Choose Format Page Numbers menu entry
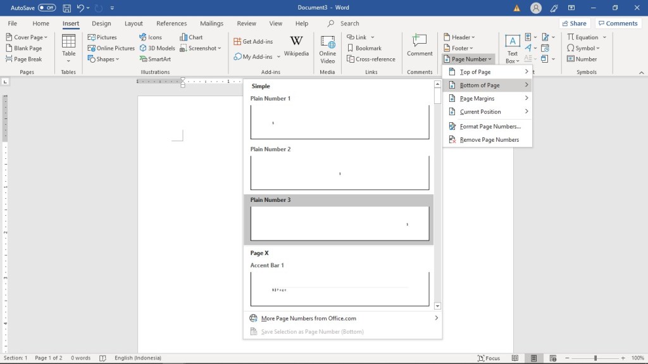This screenshot has height=364, width=648. pos(490,127)
